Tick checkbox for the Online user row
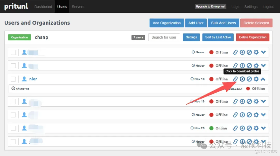 (13, 128)
